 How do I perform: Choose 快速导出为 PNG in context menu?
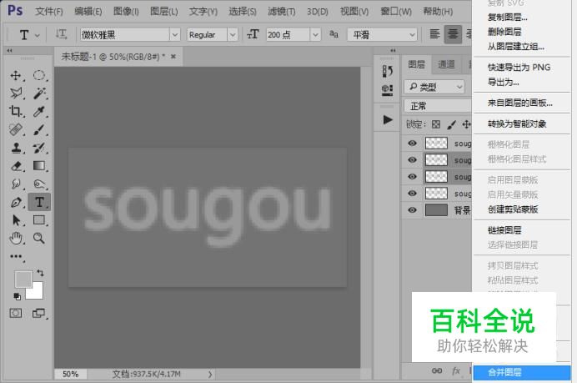click(x=521, y=67)
